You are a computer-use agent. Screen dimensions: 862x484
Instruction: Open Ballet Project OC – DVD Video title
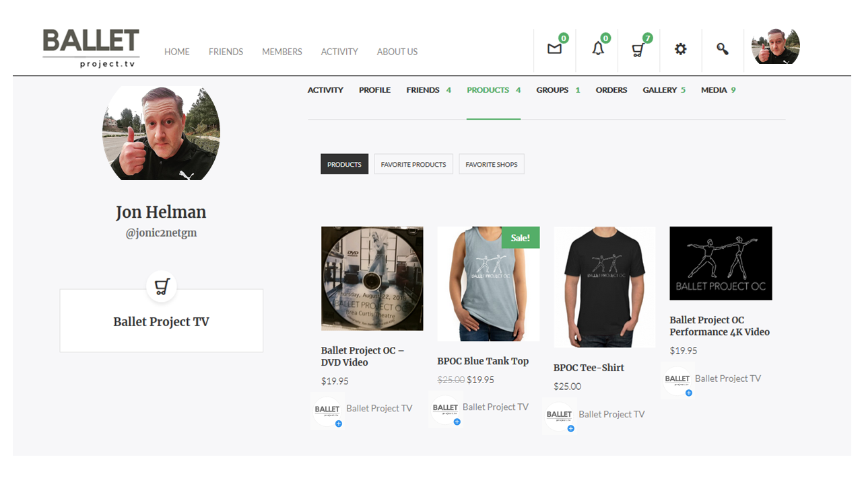362,356
